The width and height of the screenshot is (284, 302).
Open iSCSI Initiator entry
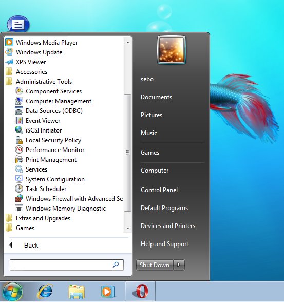[x=38, y=130]
